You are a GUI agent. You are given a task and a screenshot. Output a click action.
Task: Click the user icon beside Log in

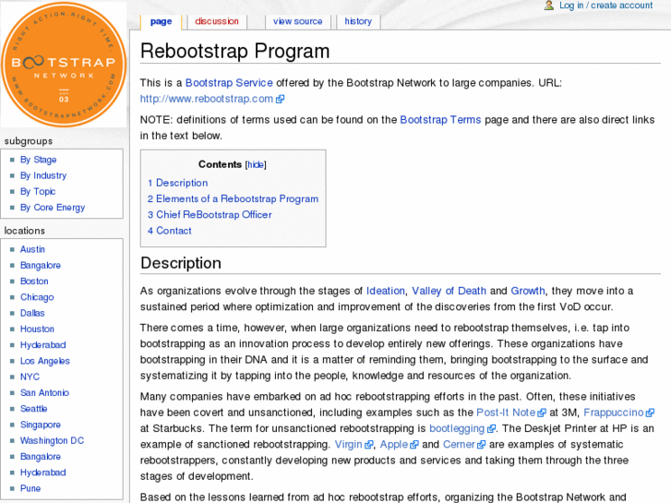pos(548,6)
